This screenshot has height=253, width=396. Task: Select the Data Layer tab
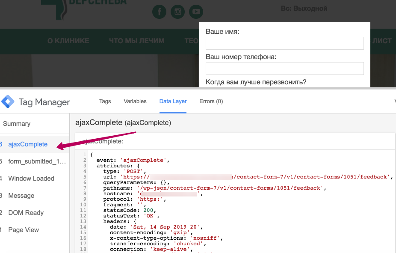click(173, 101)
